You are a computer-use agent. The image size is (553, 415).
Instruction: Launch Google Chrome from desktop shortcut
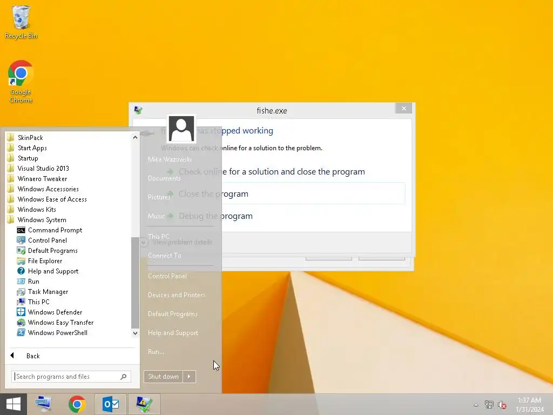[21, 82]
